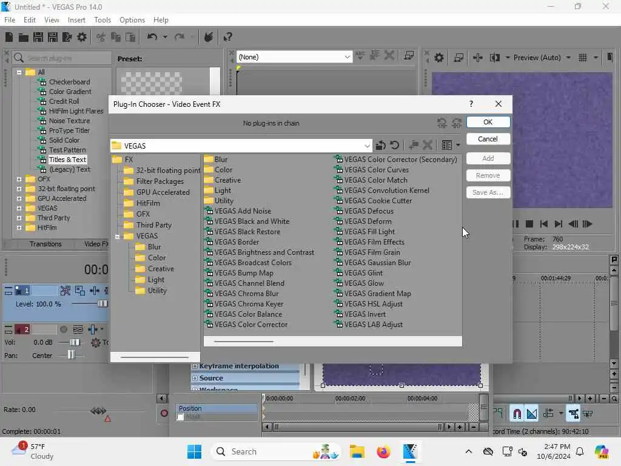621x466 pixels.
Task: Go to start in preview transport
Action: coord(544,225)
